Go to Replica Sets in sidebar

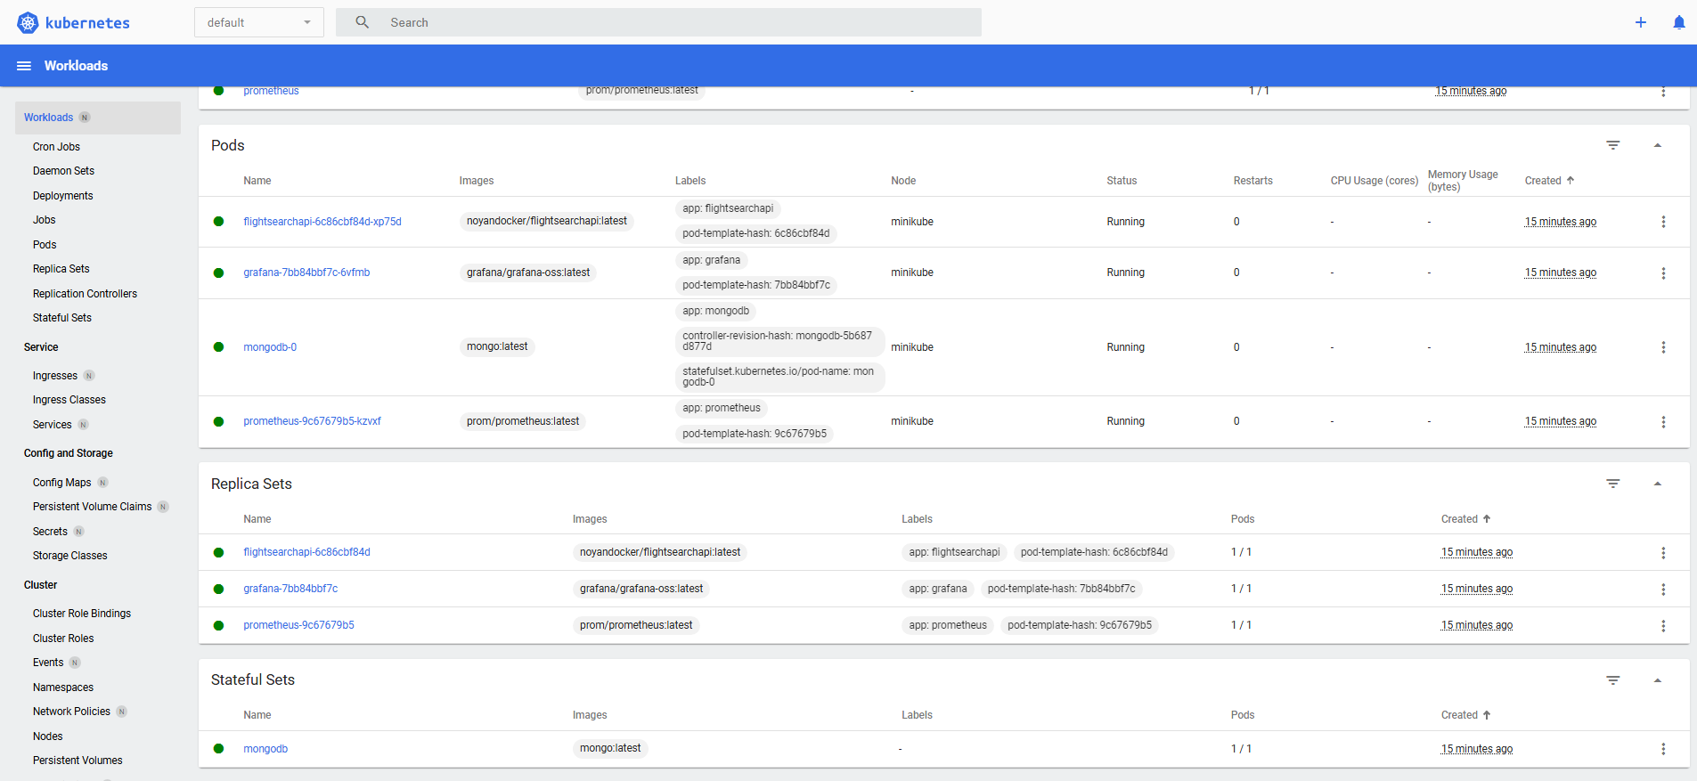[x=61, y=269]
